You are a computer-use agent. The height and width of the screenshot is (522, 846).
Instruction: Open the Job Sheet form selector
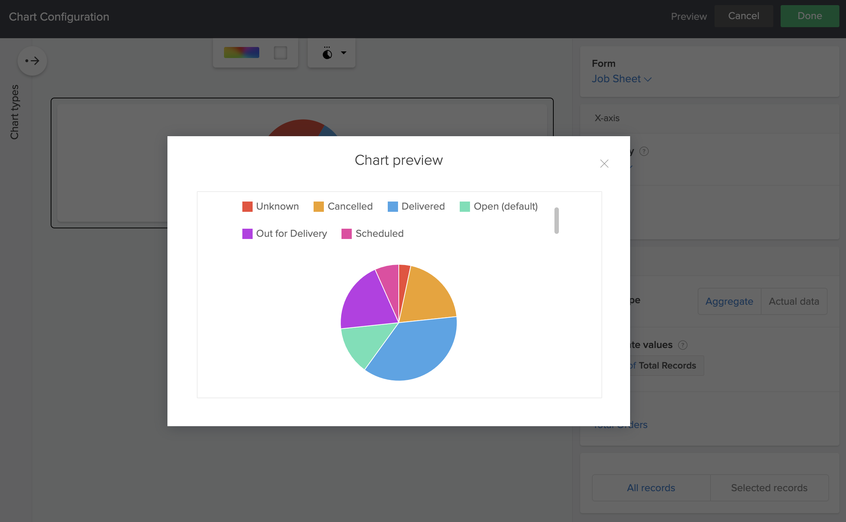(x=622, y=79)
